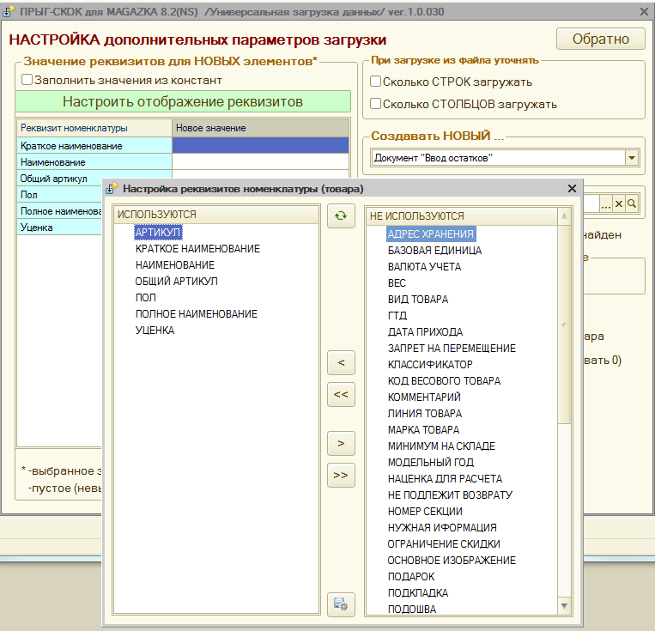Select УЦЕНКА in the used list

click(155, 331)
